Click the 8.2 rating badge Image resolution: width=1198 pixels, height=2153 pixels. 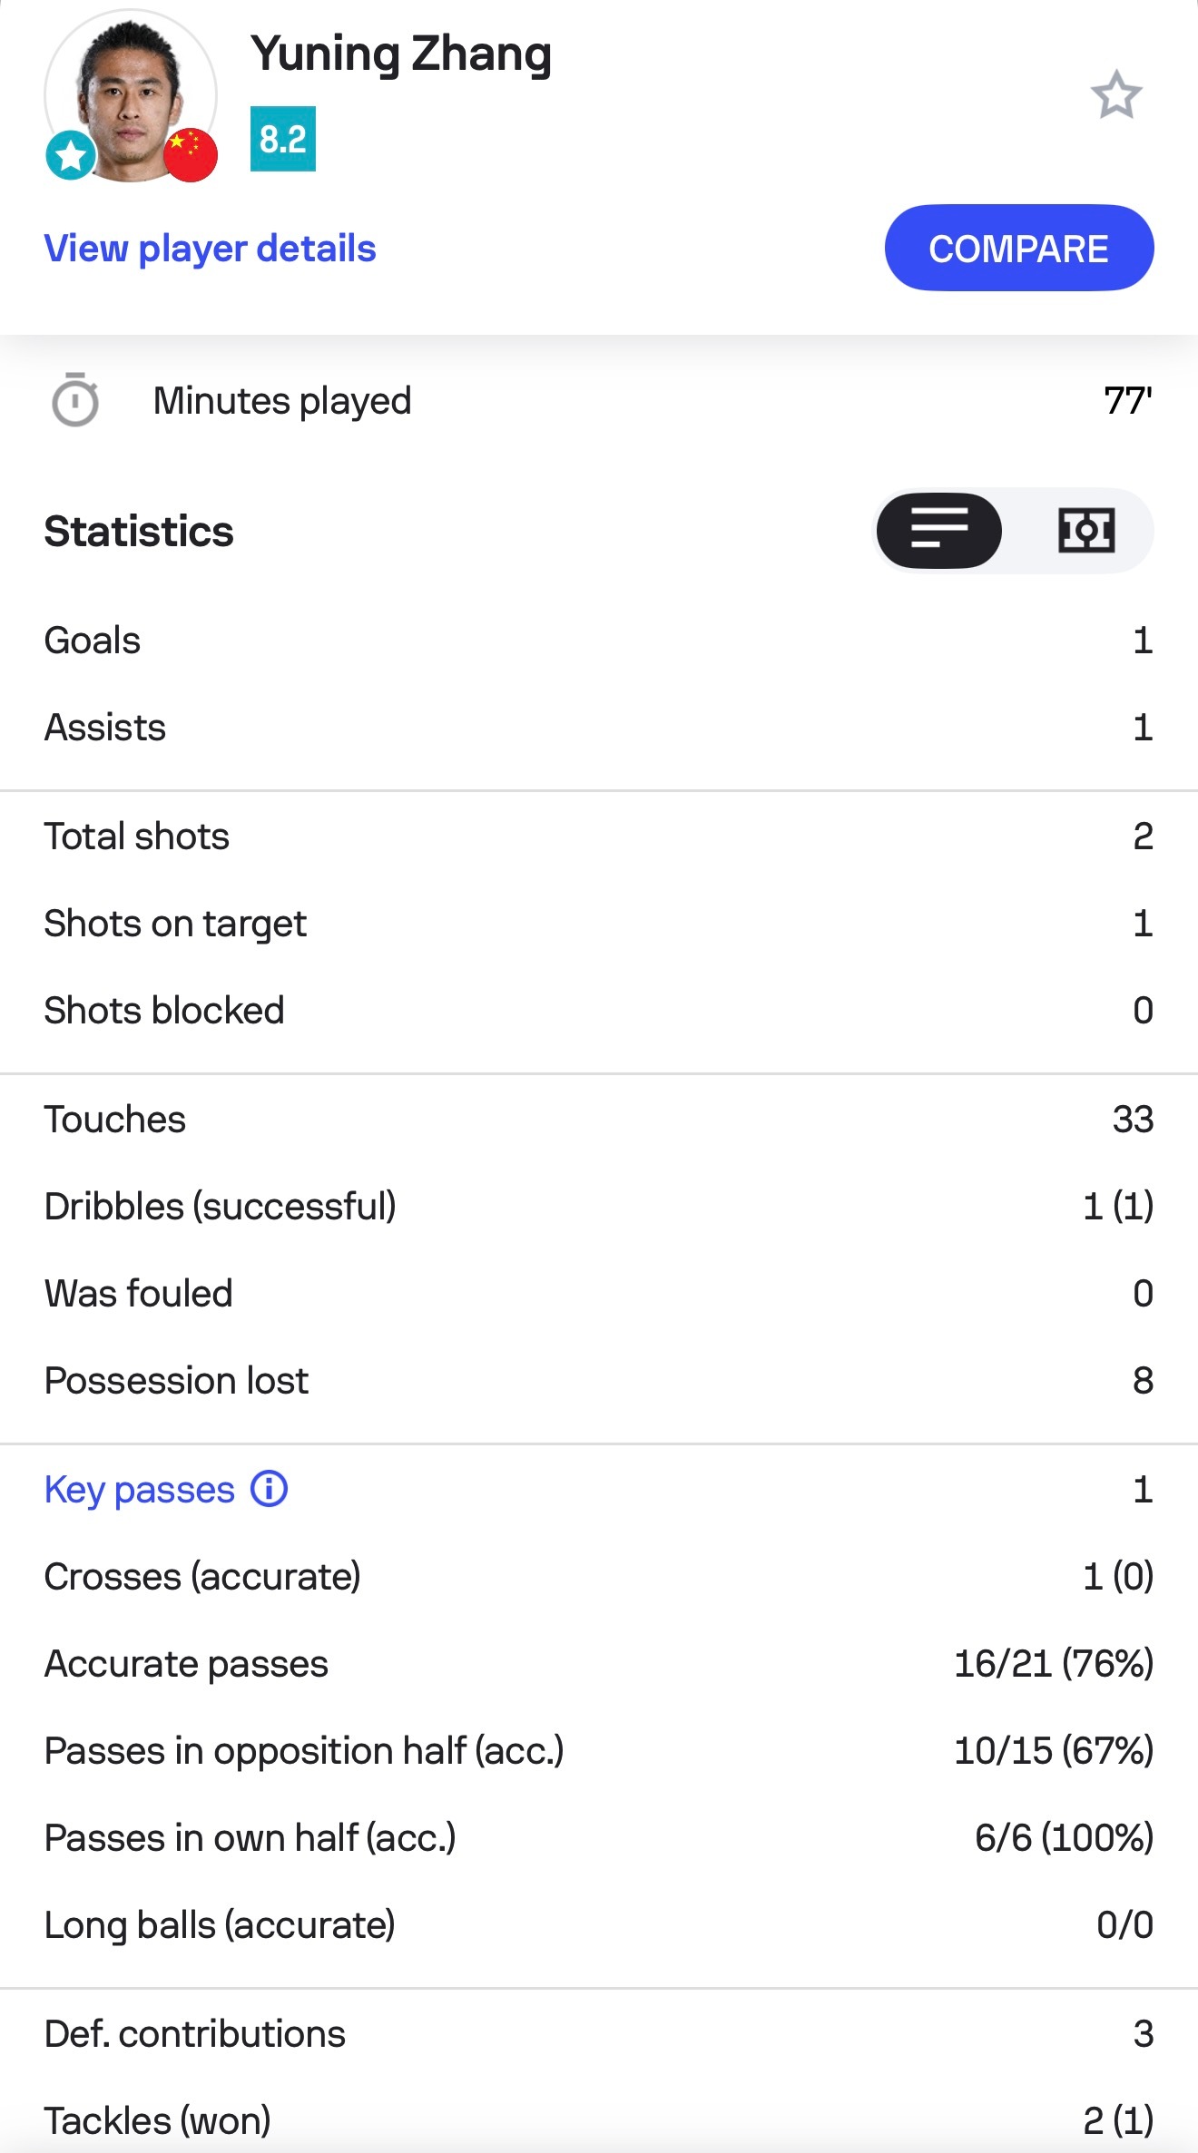pos(282,139)
